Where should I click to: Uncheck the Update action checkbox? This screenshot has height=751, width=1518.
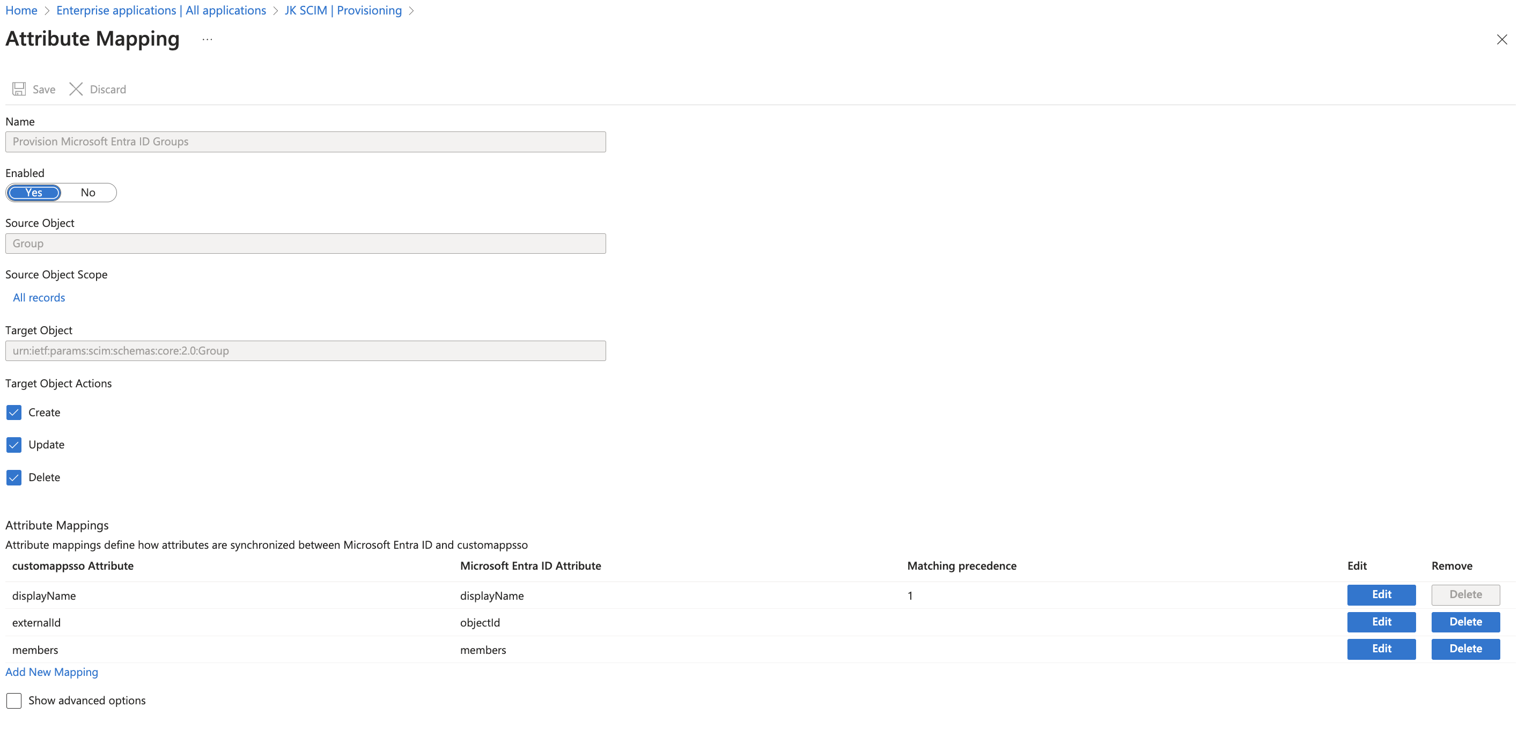point(14,445)
